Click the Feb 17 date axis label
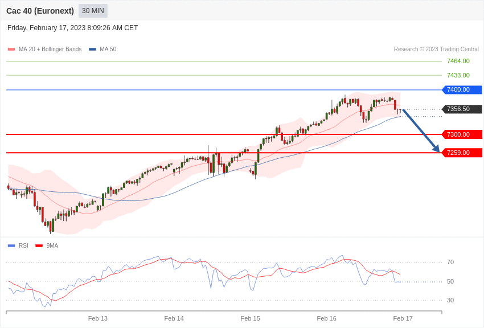The image size is (484, 328). (403, 318)
